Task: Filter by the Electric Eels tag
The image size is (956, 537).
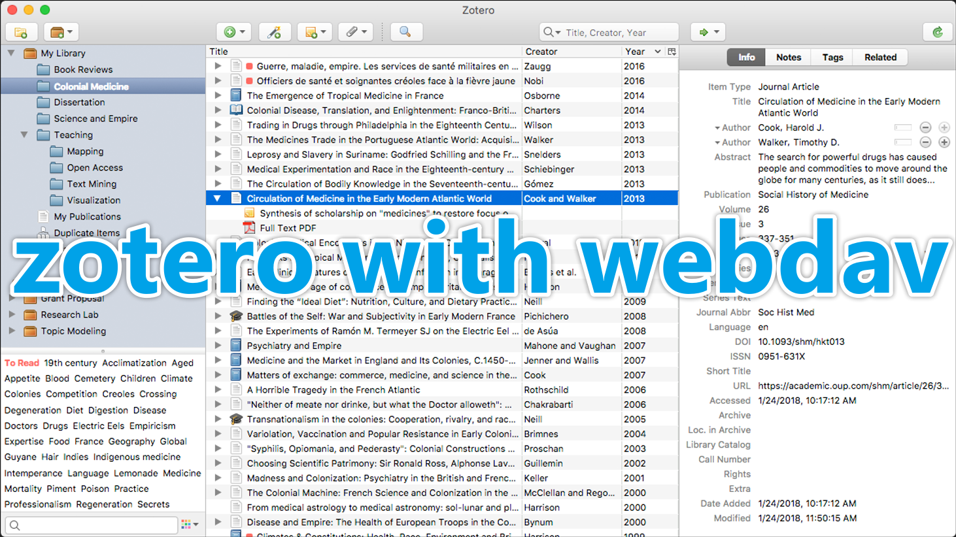Action: (x=98, y=426)
